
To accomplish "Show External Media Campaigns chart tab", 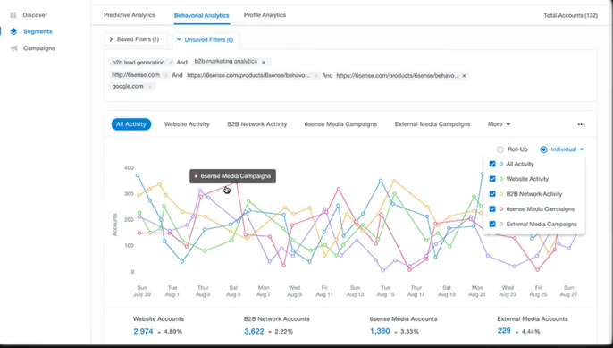I will point(432,124).
